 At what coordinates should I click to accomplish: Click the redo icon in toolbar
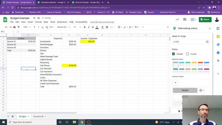tap(10, 27)
